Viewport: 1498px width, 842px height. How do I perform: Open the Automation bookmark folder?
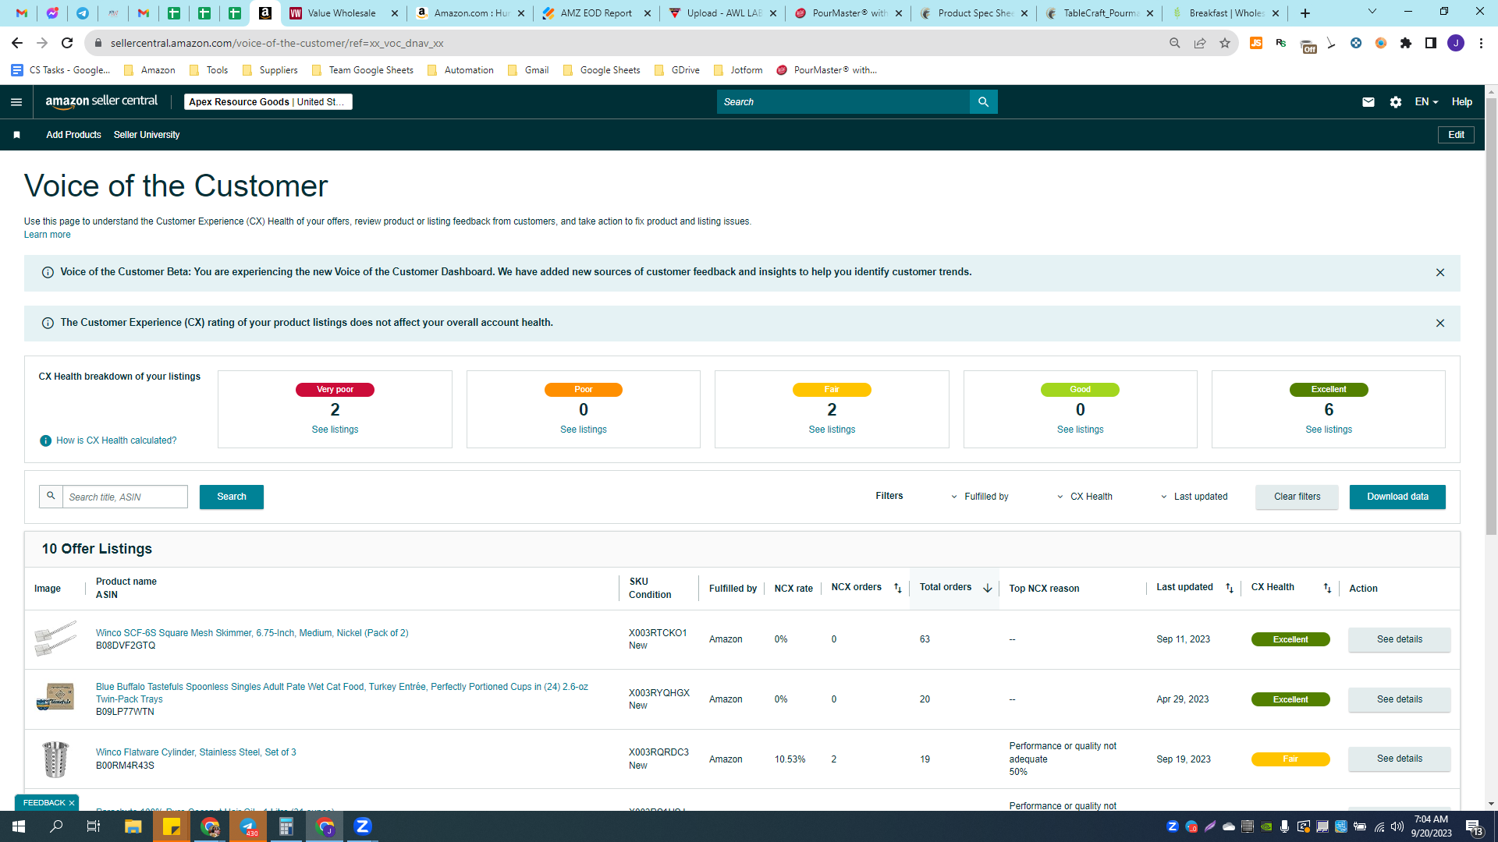tap(460, 70)
